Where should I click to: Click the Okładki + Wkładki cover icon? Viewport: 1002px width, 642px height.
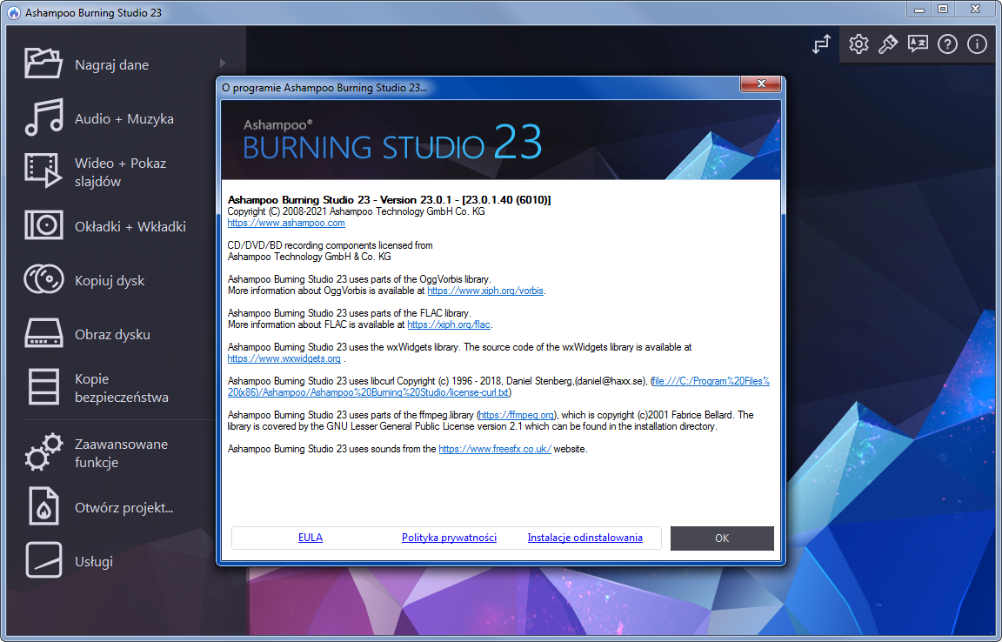point(43,225)
